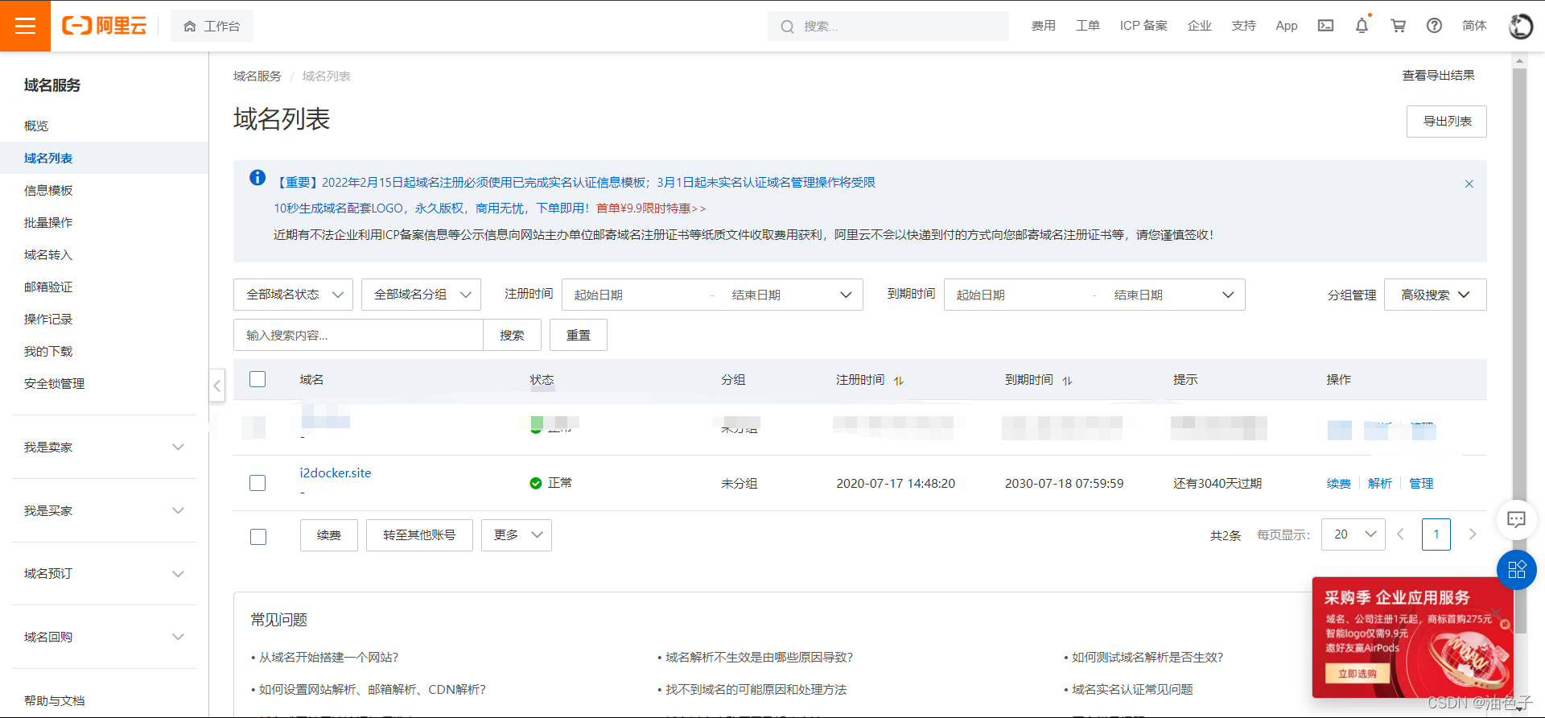Open 操作记录 in sidebar
Viewport: 1545px width, 718px height.
(48, 319)
